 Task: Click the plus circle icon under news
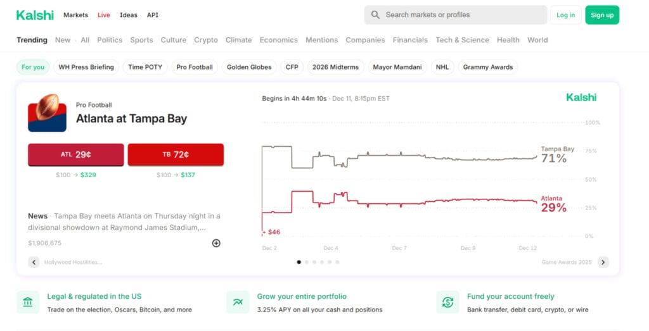pos(216,243)
